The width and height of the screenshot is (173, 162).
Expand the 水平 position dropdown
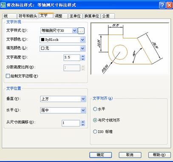[83, 110]
